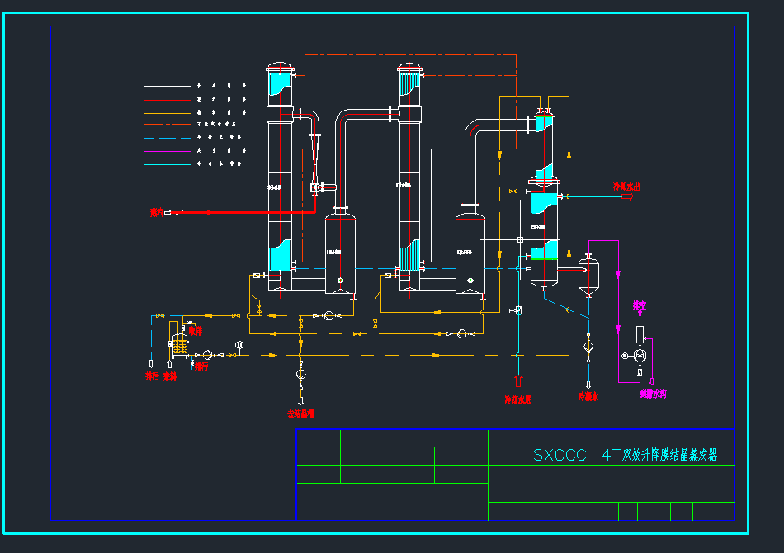Select the cyan solid legend line
Screen dimensions: 784x553
tap(167, 163)
